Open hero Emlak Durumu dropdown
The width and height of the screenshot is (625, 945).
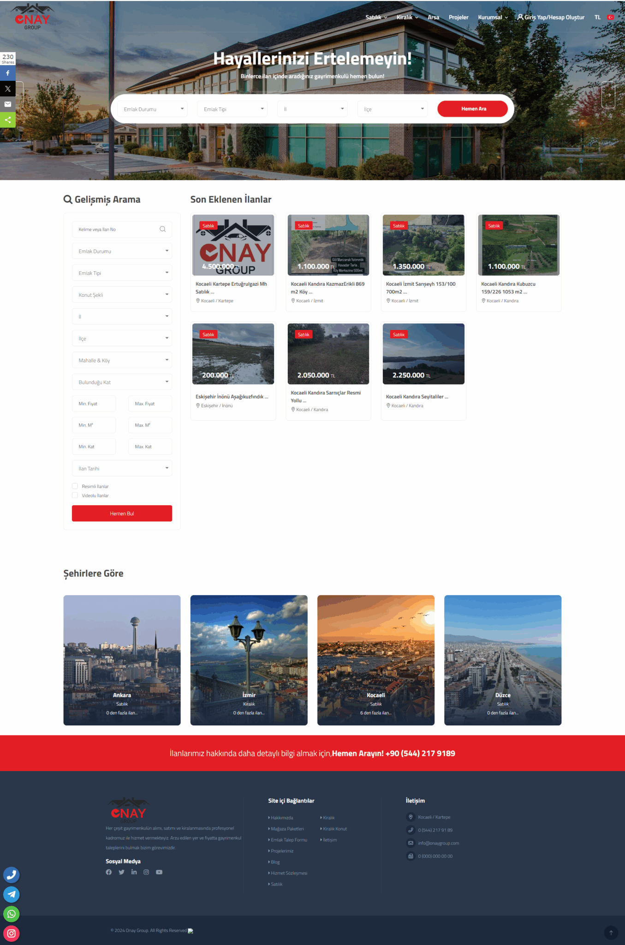152,109
